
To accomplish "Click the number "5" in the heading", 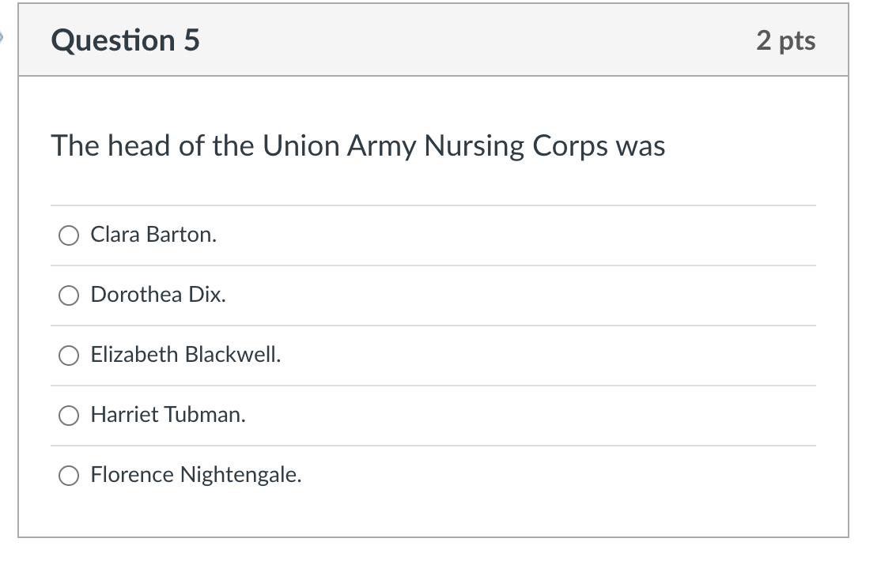I will (x=191, y=40).
